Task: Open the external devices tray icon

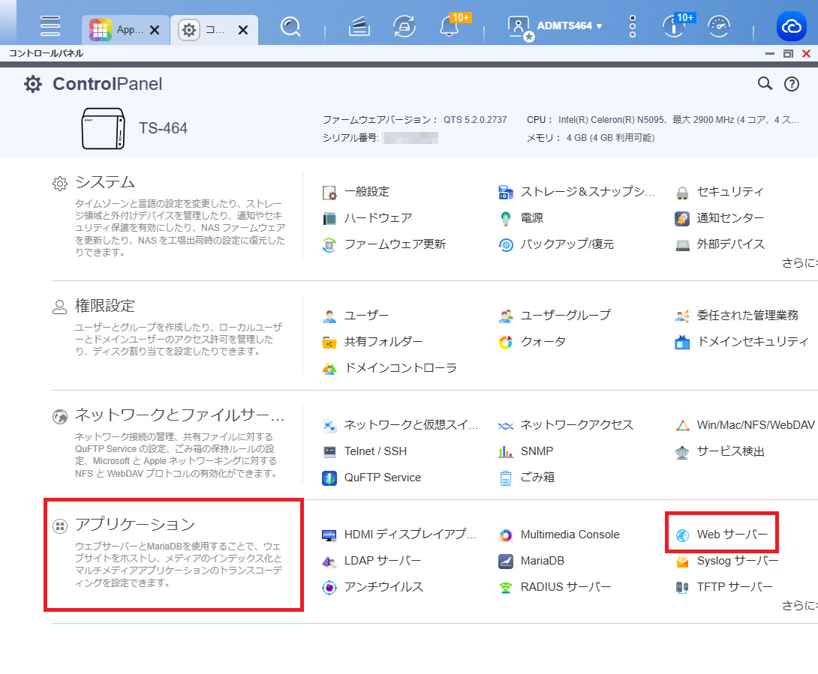Action: [359, 26]
